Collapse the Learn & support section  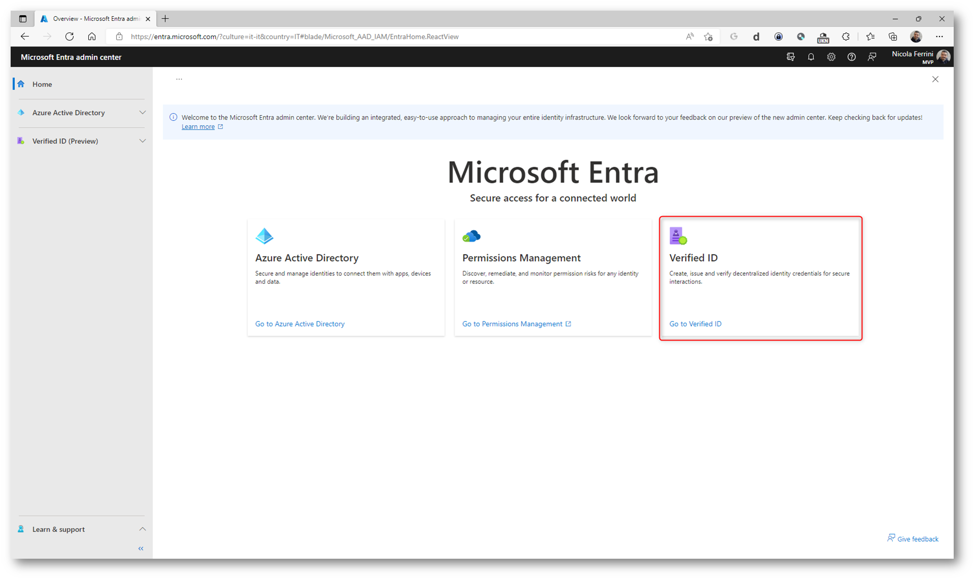coord(143,529)
